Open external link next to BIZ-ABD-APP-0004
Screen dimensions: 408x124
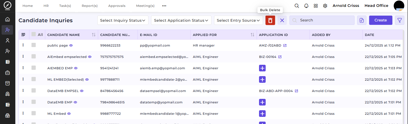coord(297,91)
